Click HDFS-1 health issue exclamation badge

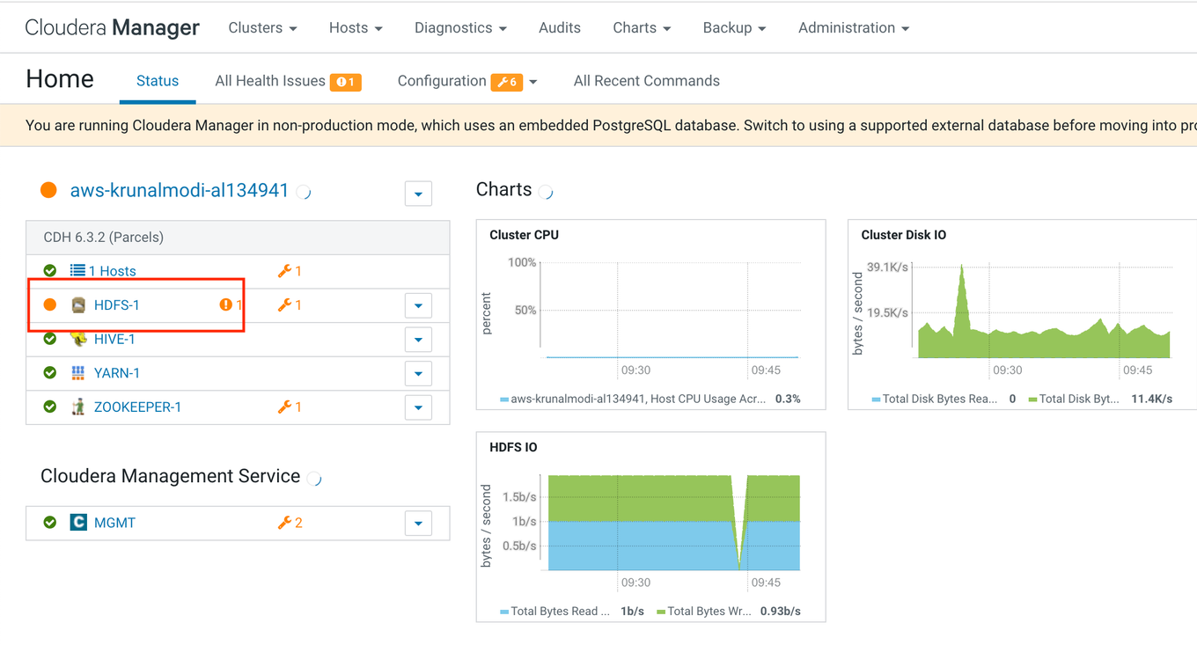(x=226, y=305)
